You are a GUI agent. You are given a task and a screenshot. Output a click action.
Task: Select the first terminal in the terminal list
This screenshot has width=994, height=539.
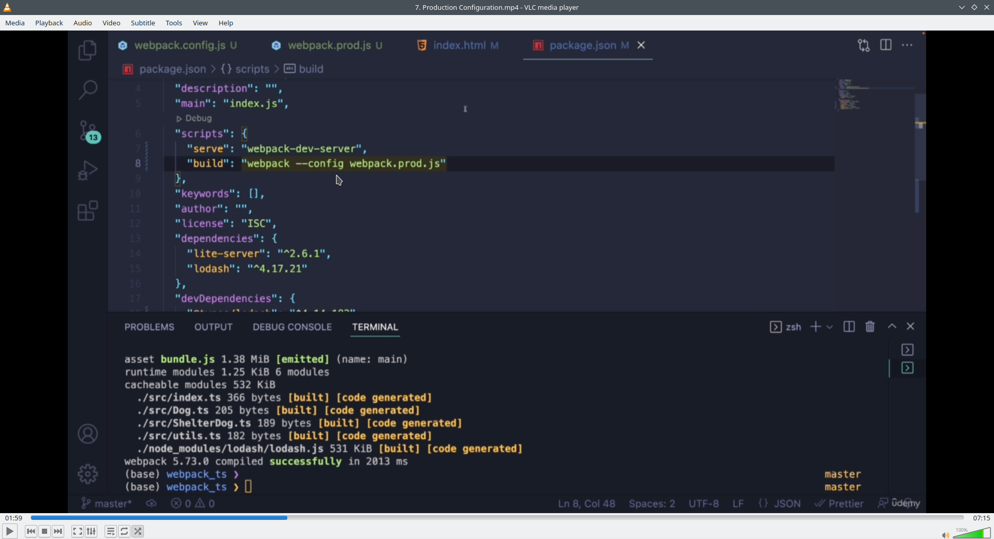pyautogui.click(x=908, y=350)
